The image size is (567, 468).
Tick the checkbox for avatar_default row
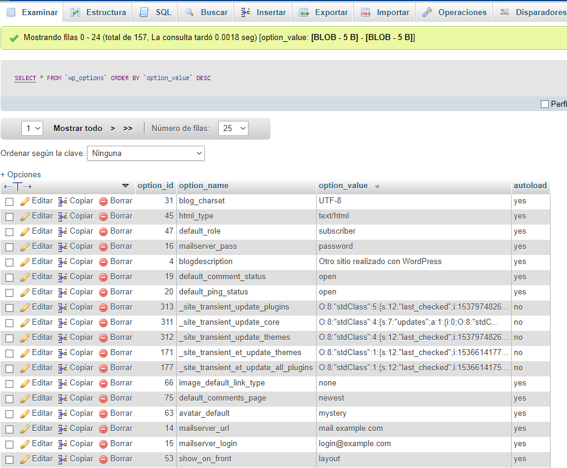coord(9,414)
